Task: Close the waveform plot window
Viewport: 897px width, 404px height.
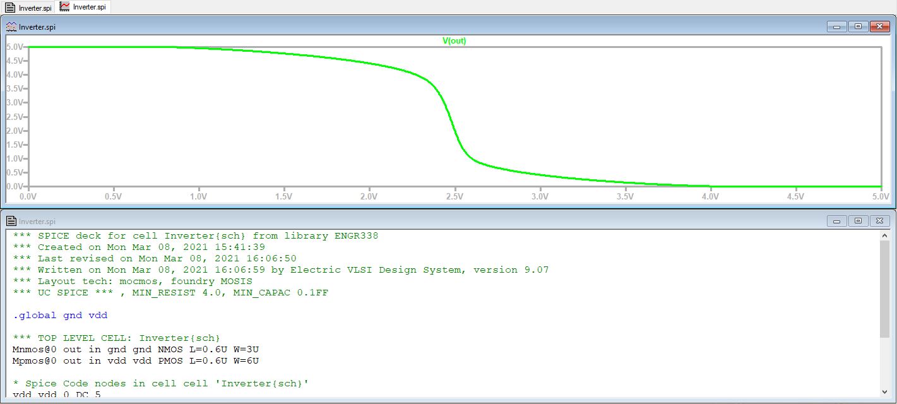Action: (879, 27)
